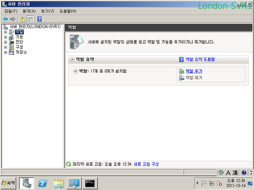
Task: Open Windows Explorer folder taskbar icon
Action: click(x=58, y=183)
